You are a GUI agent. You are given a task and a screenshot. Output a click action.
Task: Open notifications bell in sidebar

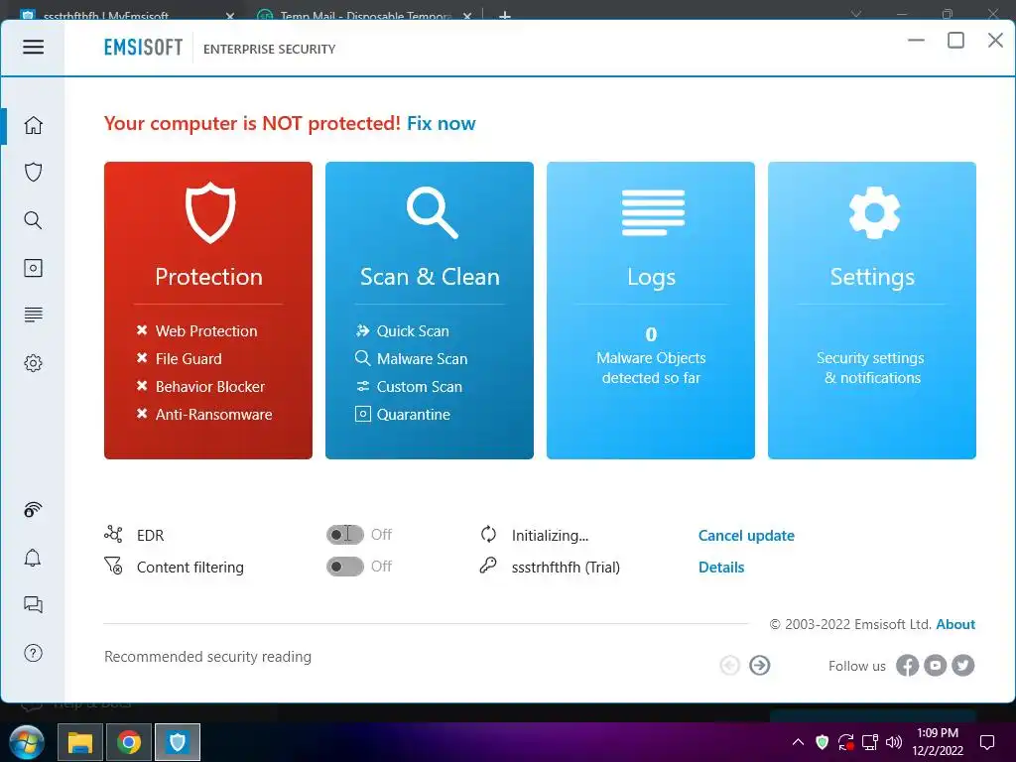point(33,558)
